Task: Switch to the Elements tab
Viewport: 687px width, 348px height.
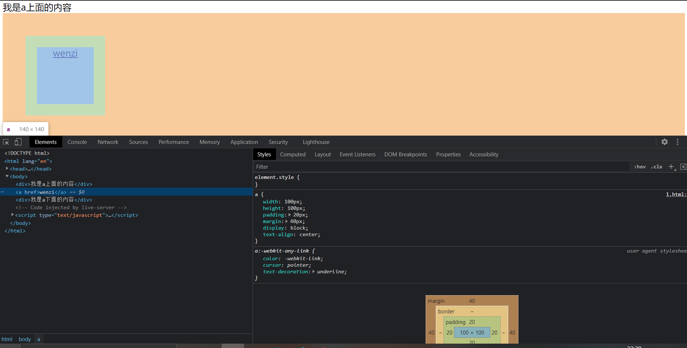Action: coord(46,142)
